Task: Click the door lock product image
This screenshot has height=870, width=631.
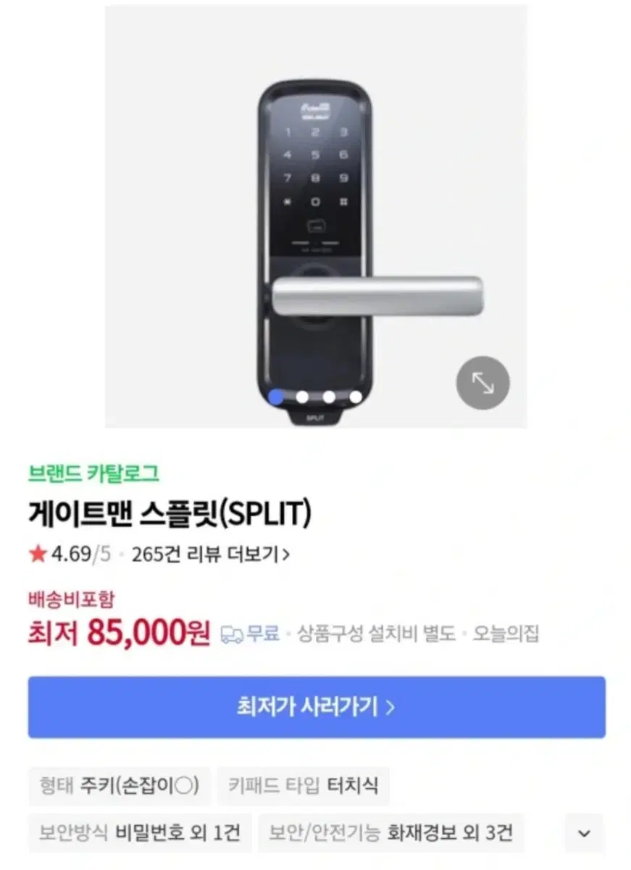Action: pyautogui.click(x=316, y=216)
